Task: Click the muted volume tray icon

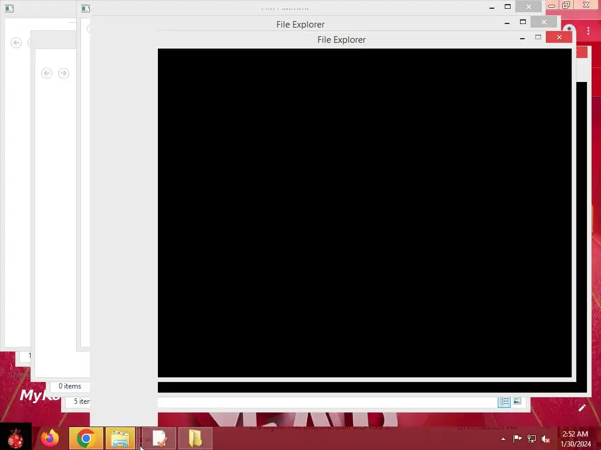Action: coord(546,438)
